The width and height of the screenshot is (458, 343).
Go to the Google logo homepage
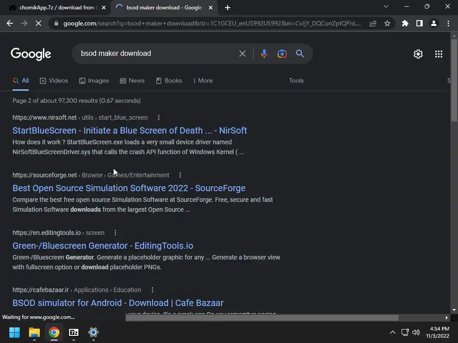pyautogui.click(x=31, y=54)
